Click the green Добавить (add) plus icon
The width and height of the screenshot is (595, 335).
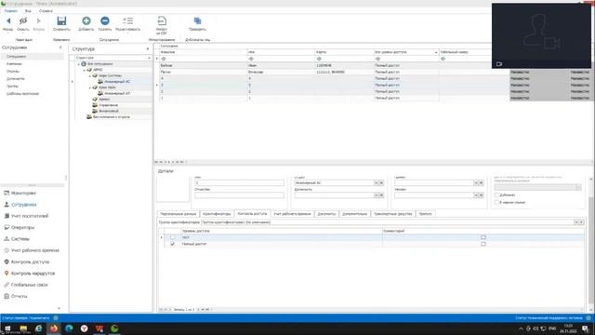coord(86,20)
